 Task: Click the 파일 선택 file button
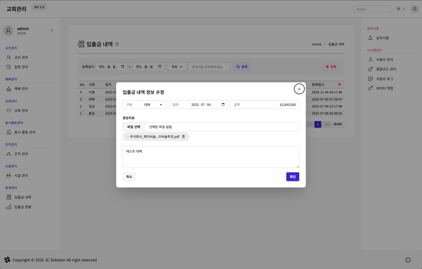coord(134,127)
